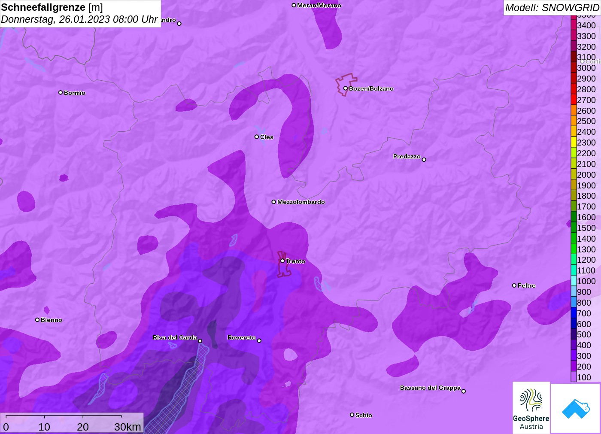Image resolution: width=601 pixels, height=434 pixels.
Task: Select the Rovereto town marker
Action: click(x=259, y=341)
